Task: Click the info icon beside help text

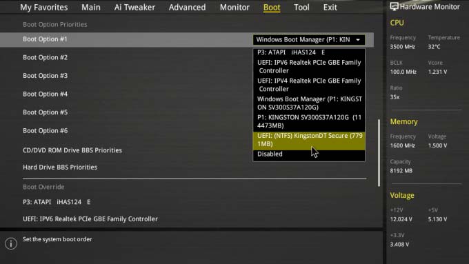Action: coord(11,243)
